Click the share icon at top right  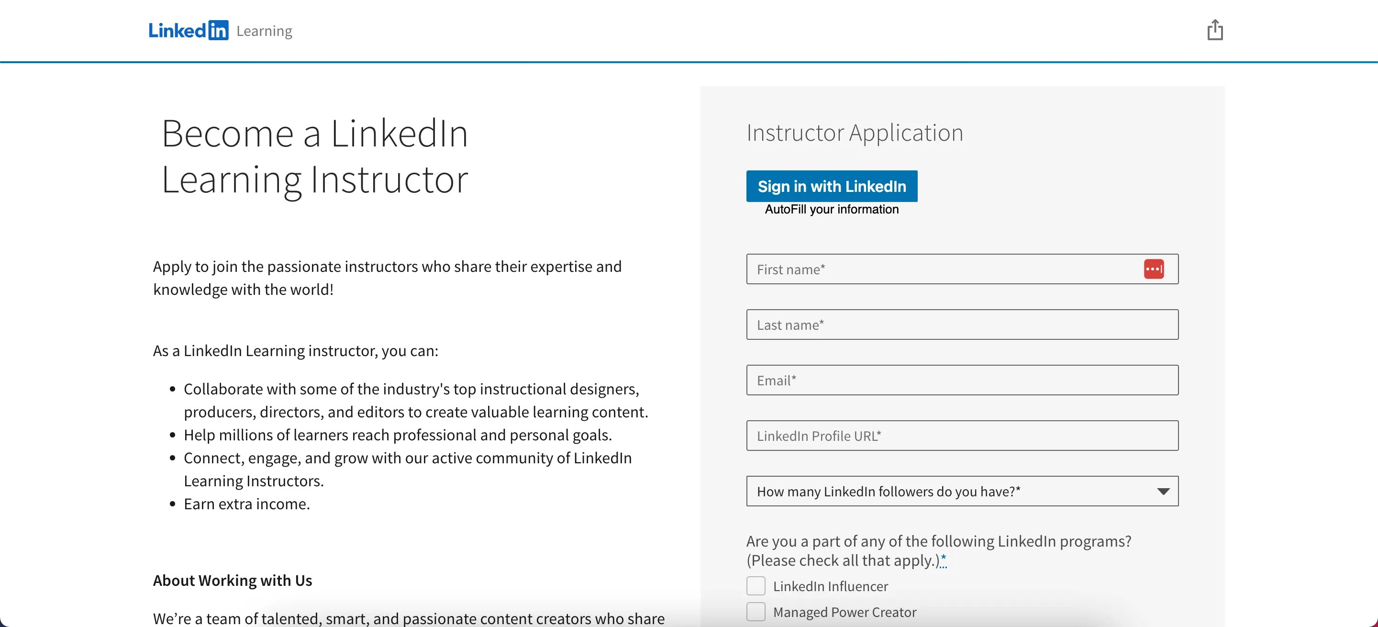[x=1215, y=31]
